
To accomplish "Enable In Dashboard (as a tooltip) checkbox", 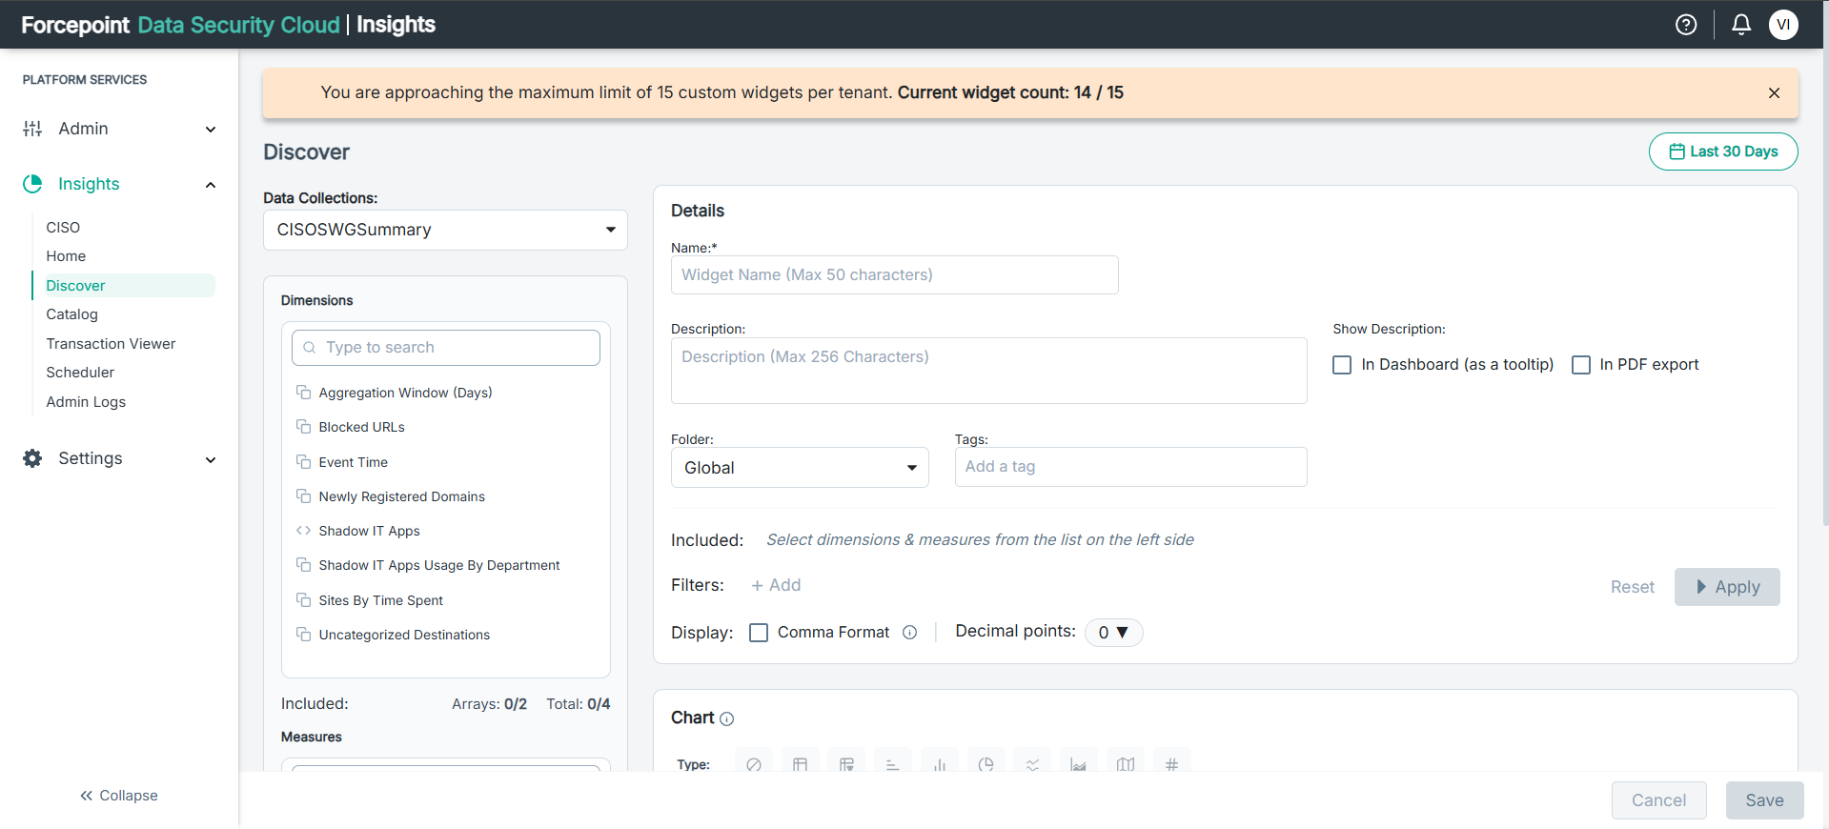I will tap(1342, 365).
